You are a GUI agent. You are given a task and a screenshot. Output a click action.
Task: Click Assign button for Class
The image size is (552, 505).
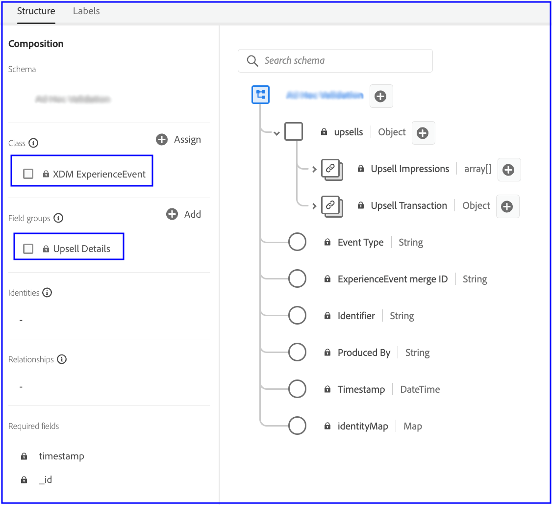click(x=178, y=140)
